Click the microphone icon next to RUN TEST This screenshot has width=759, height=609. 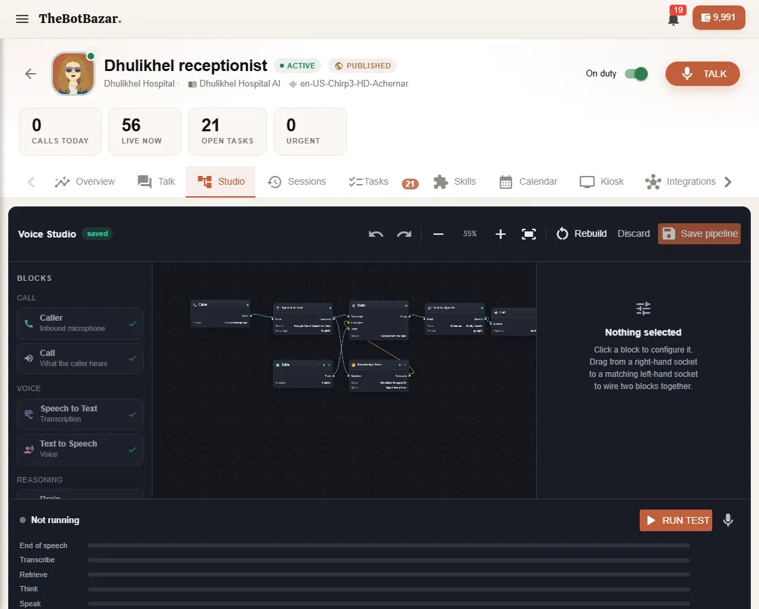[x=728, y=520]
